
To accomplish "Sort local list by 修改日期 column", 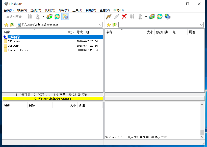I will [89, 32].
